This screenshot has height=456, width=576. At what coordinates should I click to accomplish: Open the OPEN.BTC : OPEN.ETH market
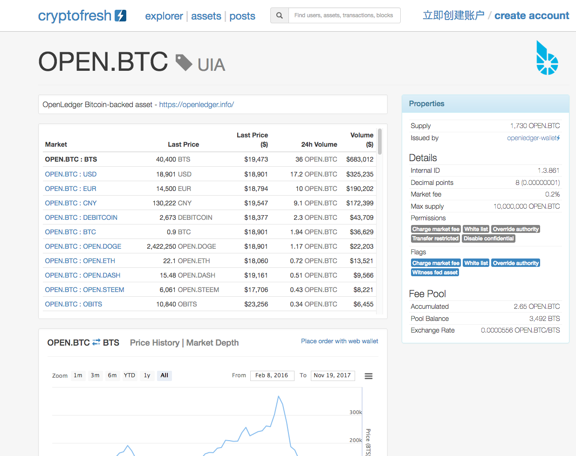click(x=80, y=261)
